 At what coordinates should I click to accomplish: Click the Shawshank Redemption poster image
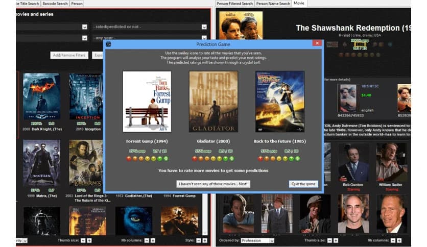241,26
